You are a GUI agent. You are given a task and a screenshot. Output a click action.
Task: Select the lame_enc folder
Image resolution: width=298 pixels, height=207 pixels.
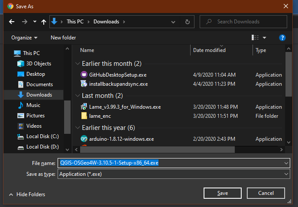[100, 116]
